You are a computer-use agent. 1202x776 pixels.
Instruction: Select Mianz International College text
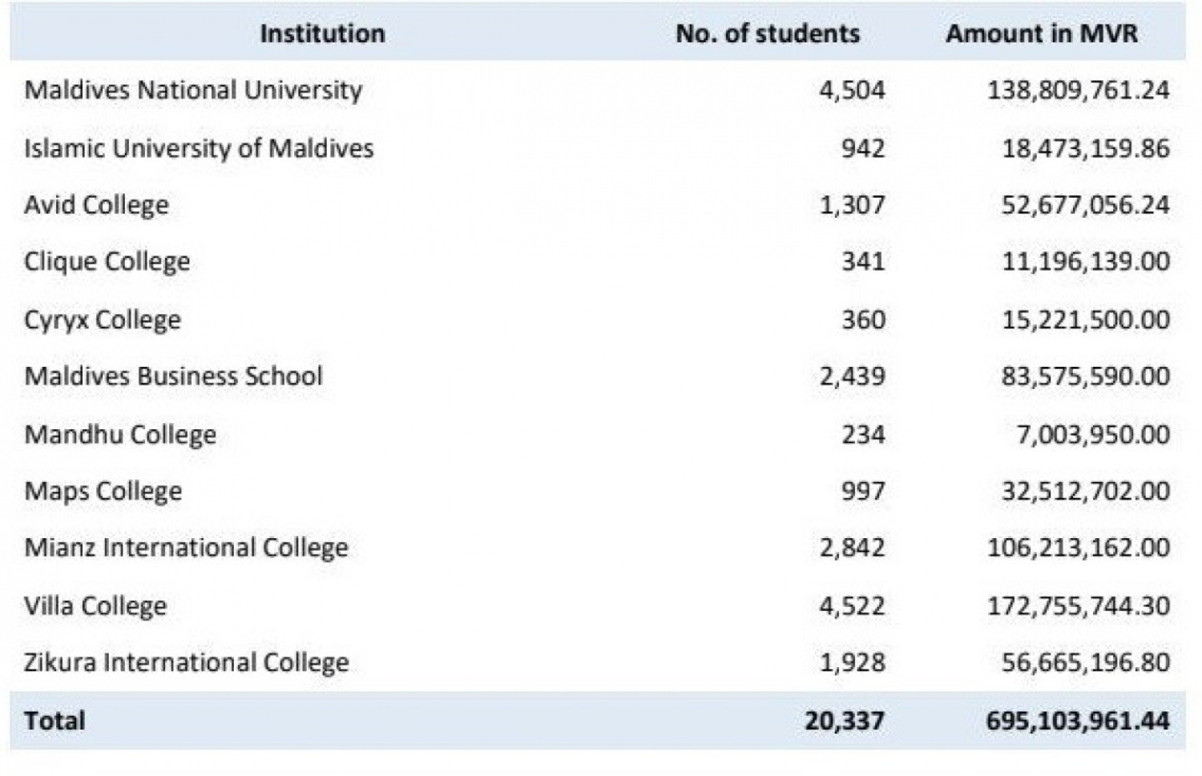click(186, 548)
